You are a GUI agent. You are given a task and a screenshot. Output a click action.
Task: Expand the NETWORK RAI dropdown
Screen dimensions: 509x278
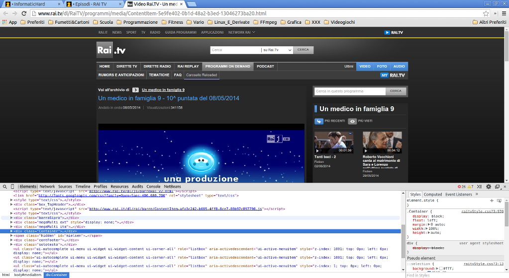[241, 32]
